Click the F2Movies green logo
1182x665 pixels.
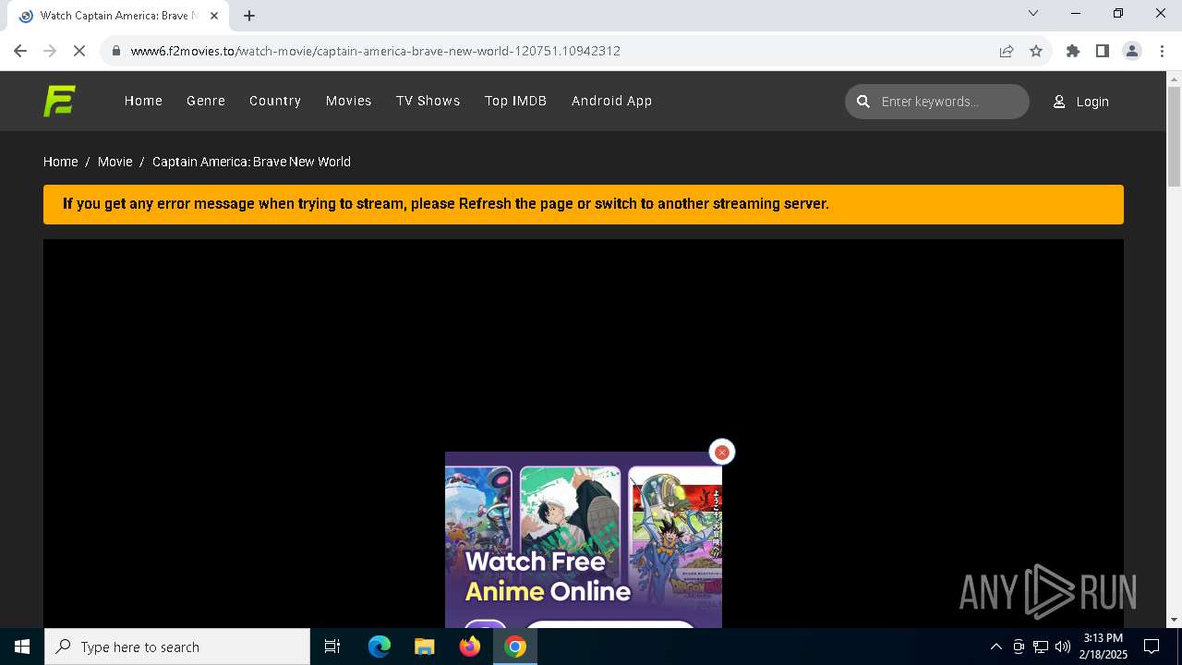click(59, 101)
